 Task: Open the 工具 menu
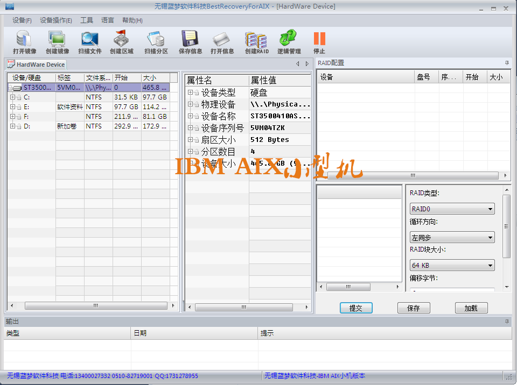pyautogui.click(x=87, y=20)
